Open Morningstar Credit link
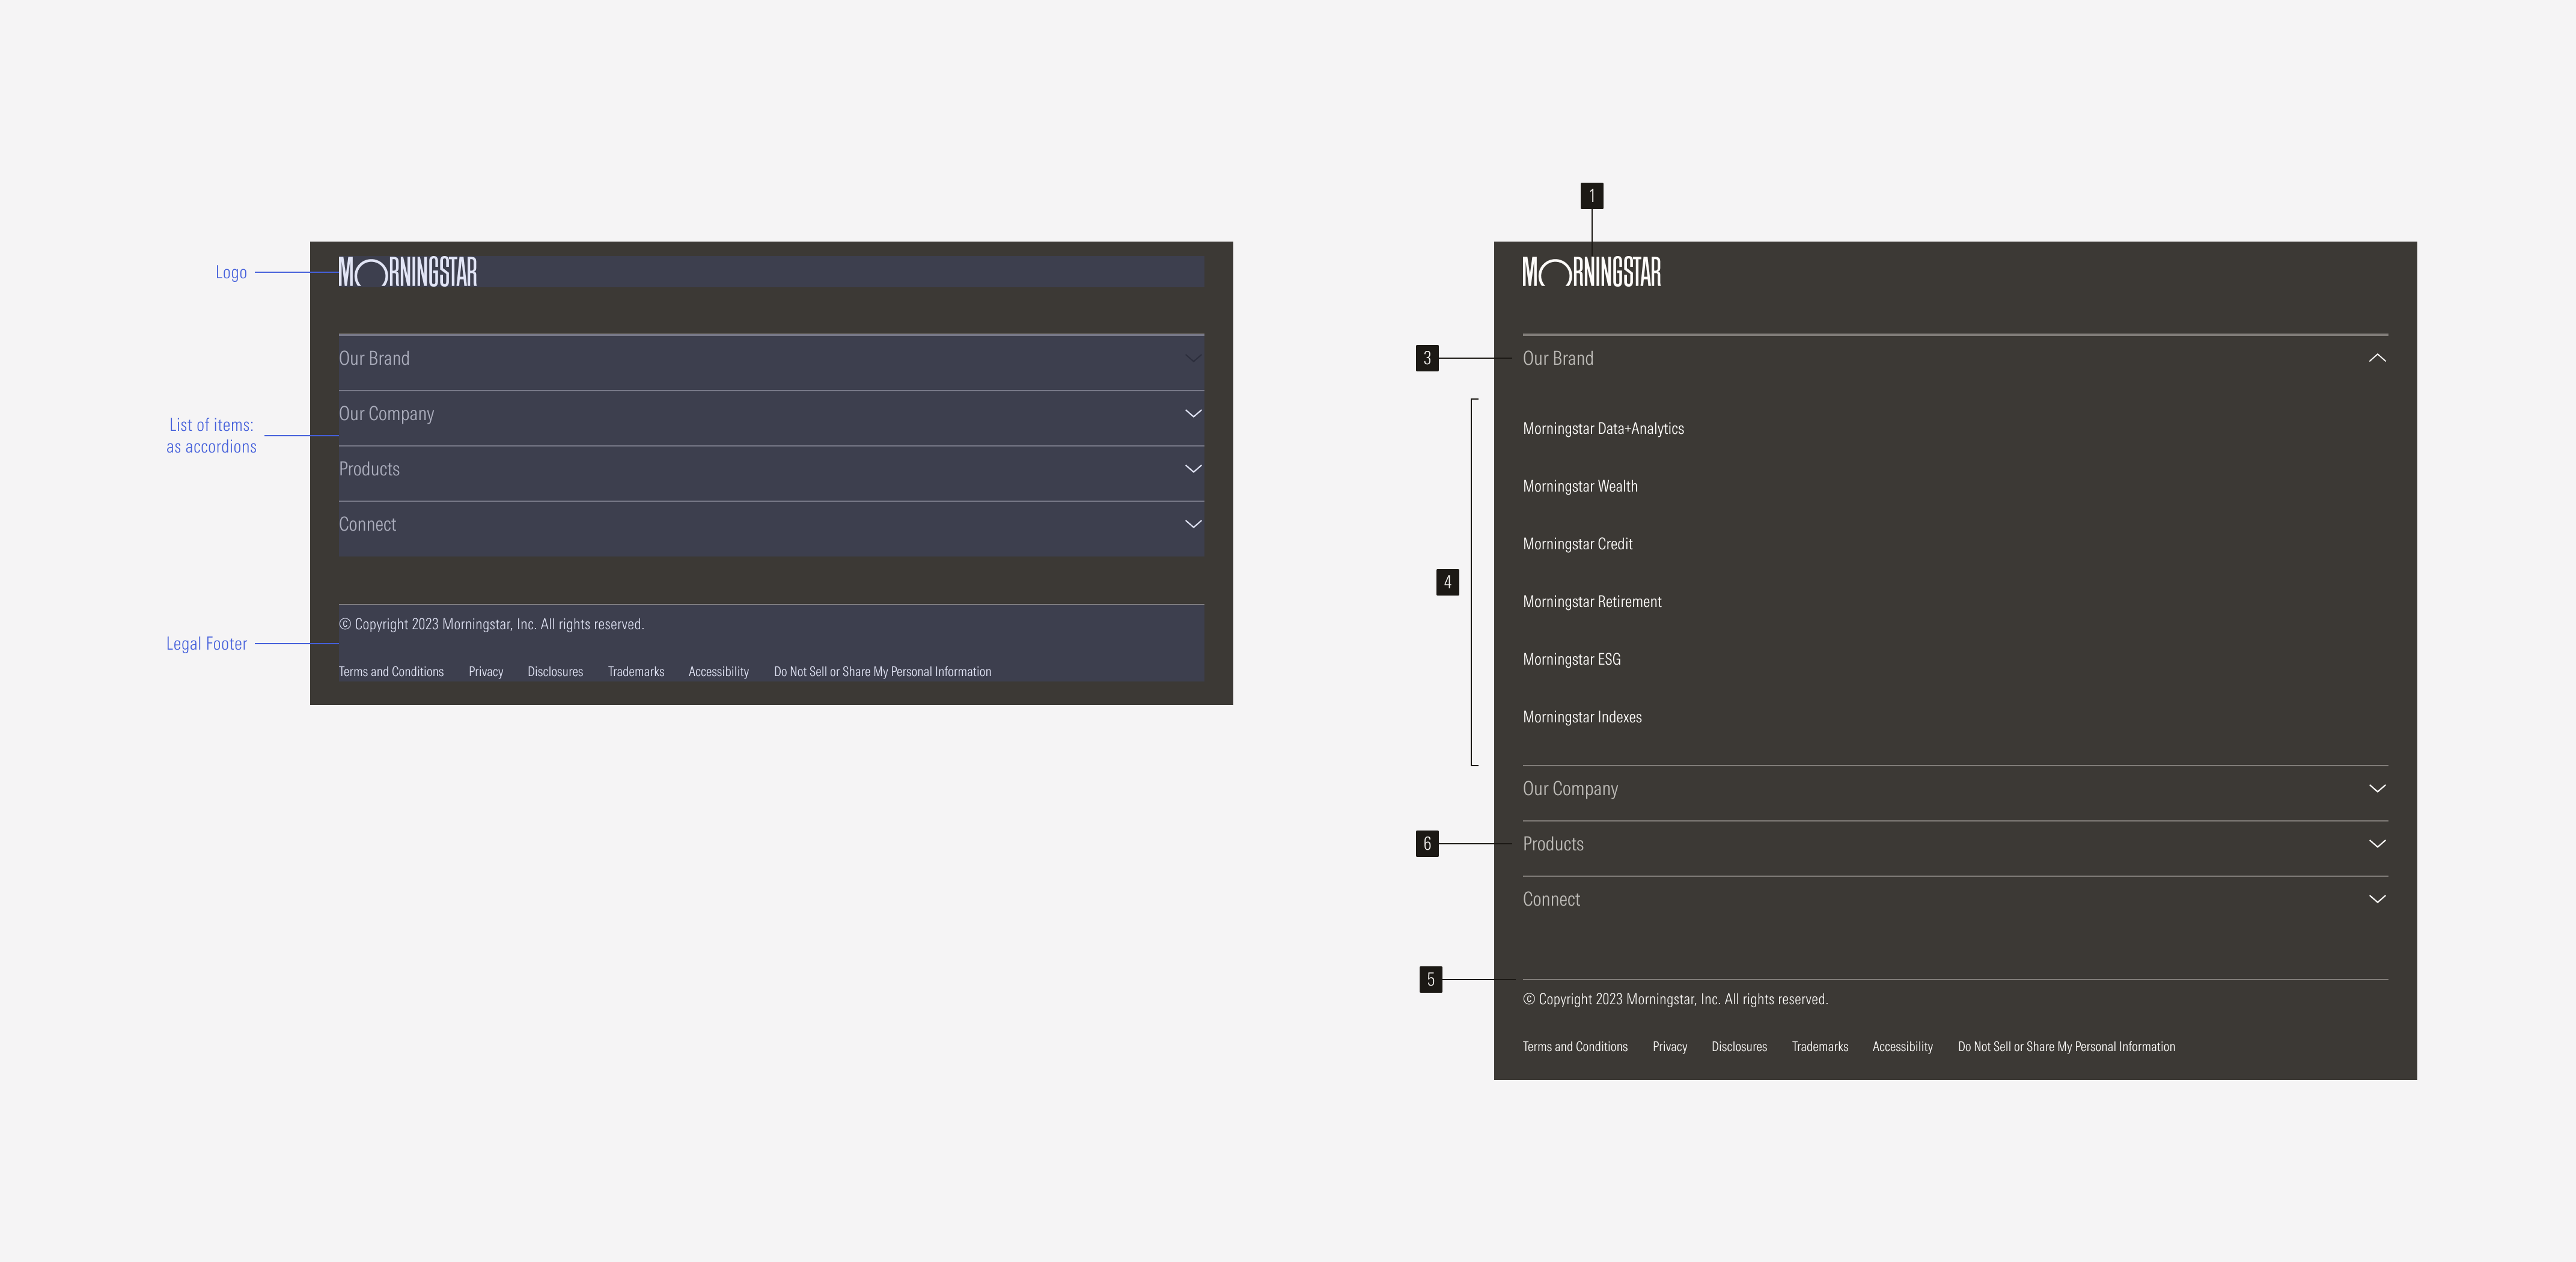The width and height of the screenshot is (2576, 1262). pos(1577,544)
